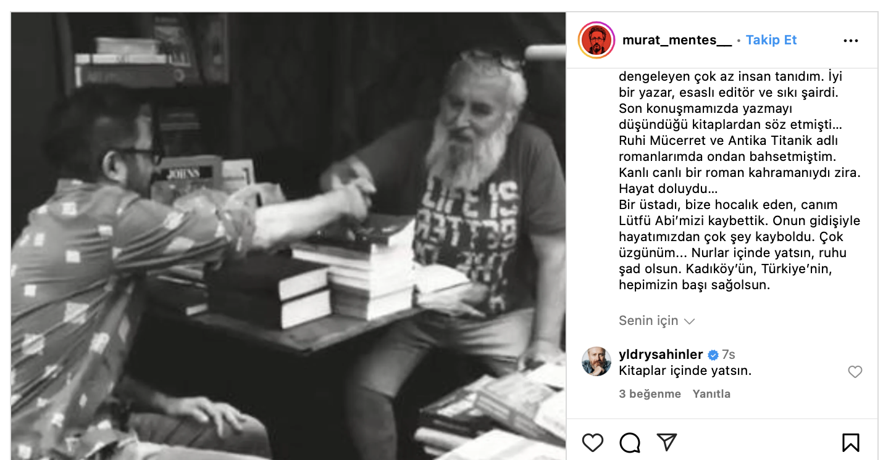This screenshot has height=460, width=883.
Task: Like the post with the heart icon
Action: (593, 443)
